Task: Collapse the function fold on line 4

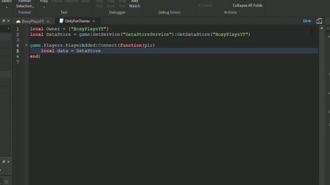Action: pyautogui.click(x=26, y=45)
